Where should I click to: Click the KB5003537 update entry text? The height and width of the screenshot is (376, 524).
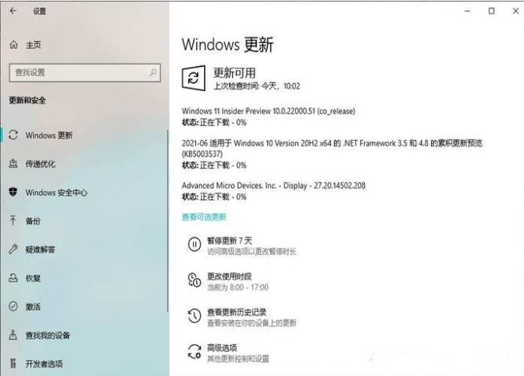[x=332, y=148]
